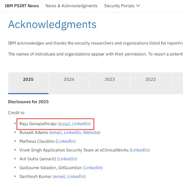Select the 2025 tab

pos(28,83)
